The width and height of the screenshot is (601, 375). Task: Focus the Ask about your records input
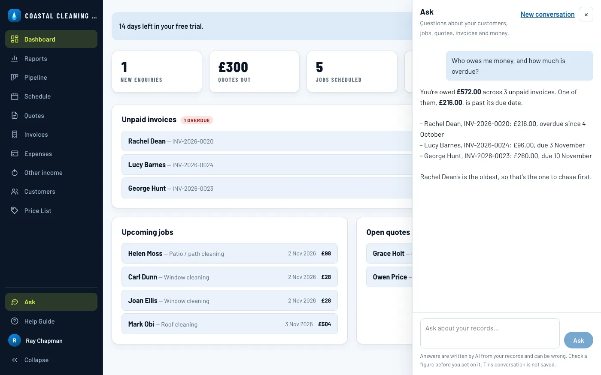coord(490,333)
